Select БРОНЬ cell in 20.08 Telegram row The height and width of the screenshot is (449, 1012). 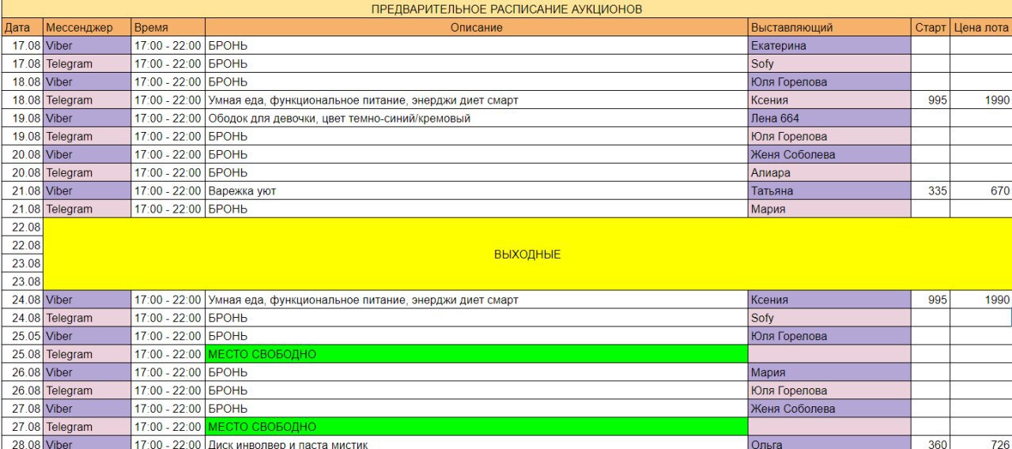(477, 173)
